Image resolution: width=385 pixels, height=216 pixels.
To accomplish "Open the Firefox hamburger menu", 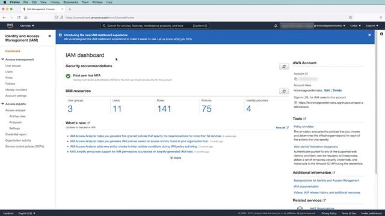I will (381, 17).
